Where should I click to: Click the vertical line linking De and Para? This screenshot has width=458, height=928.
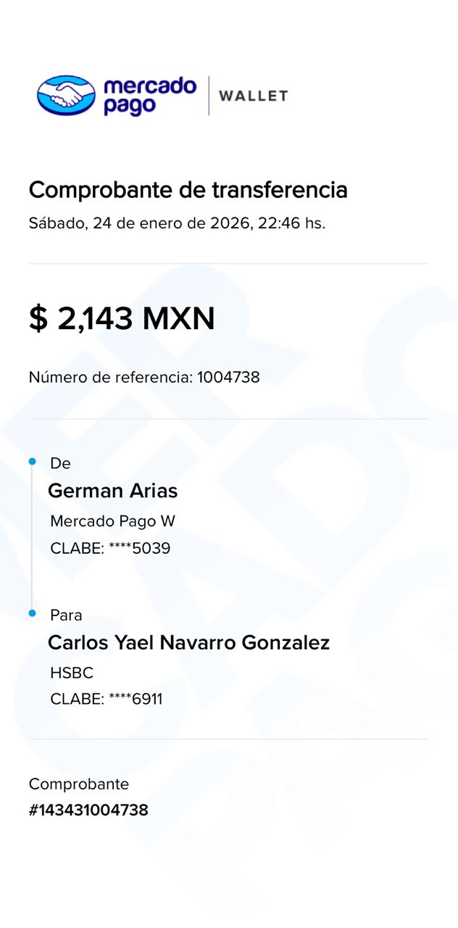point(32,536)
